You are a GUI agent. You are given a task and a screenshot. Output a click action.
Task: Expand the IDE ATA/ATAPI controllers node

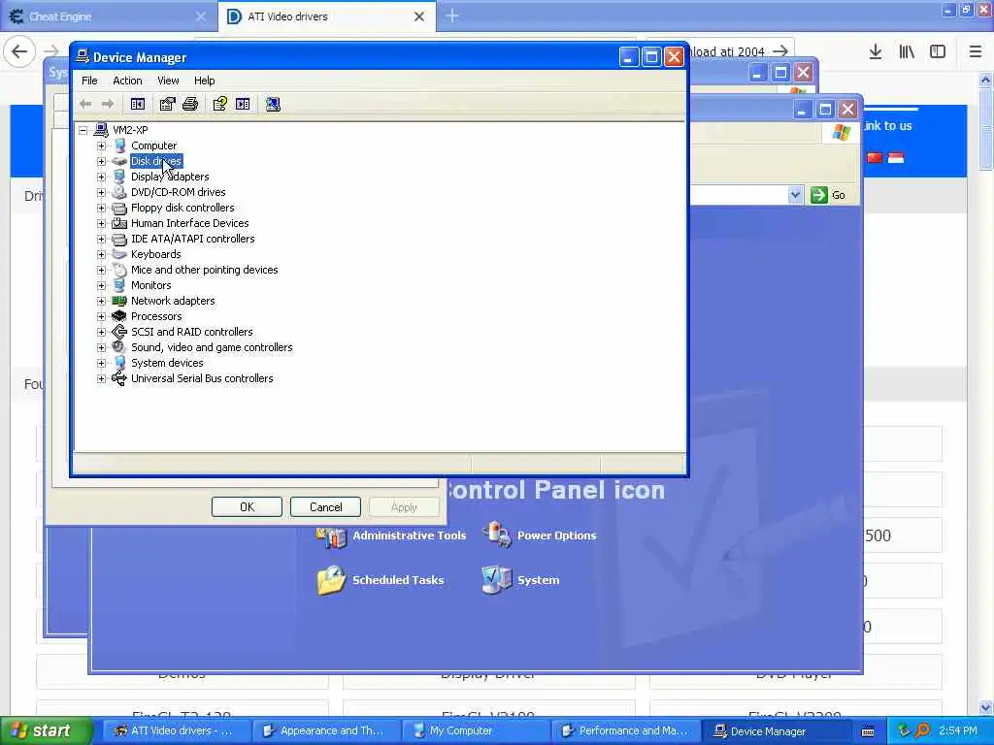[101, 239]
